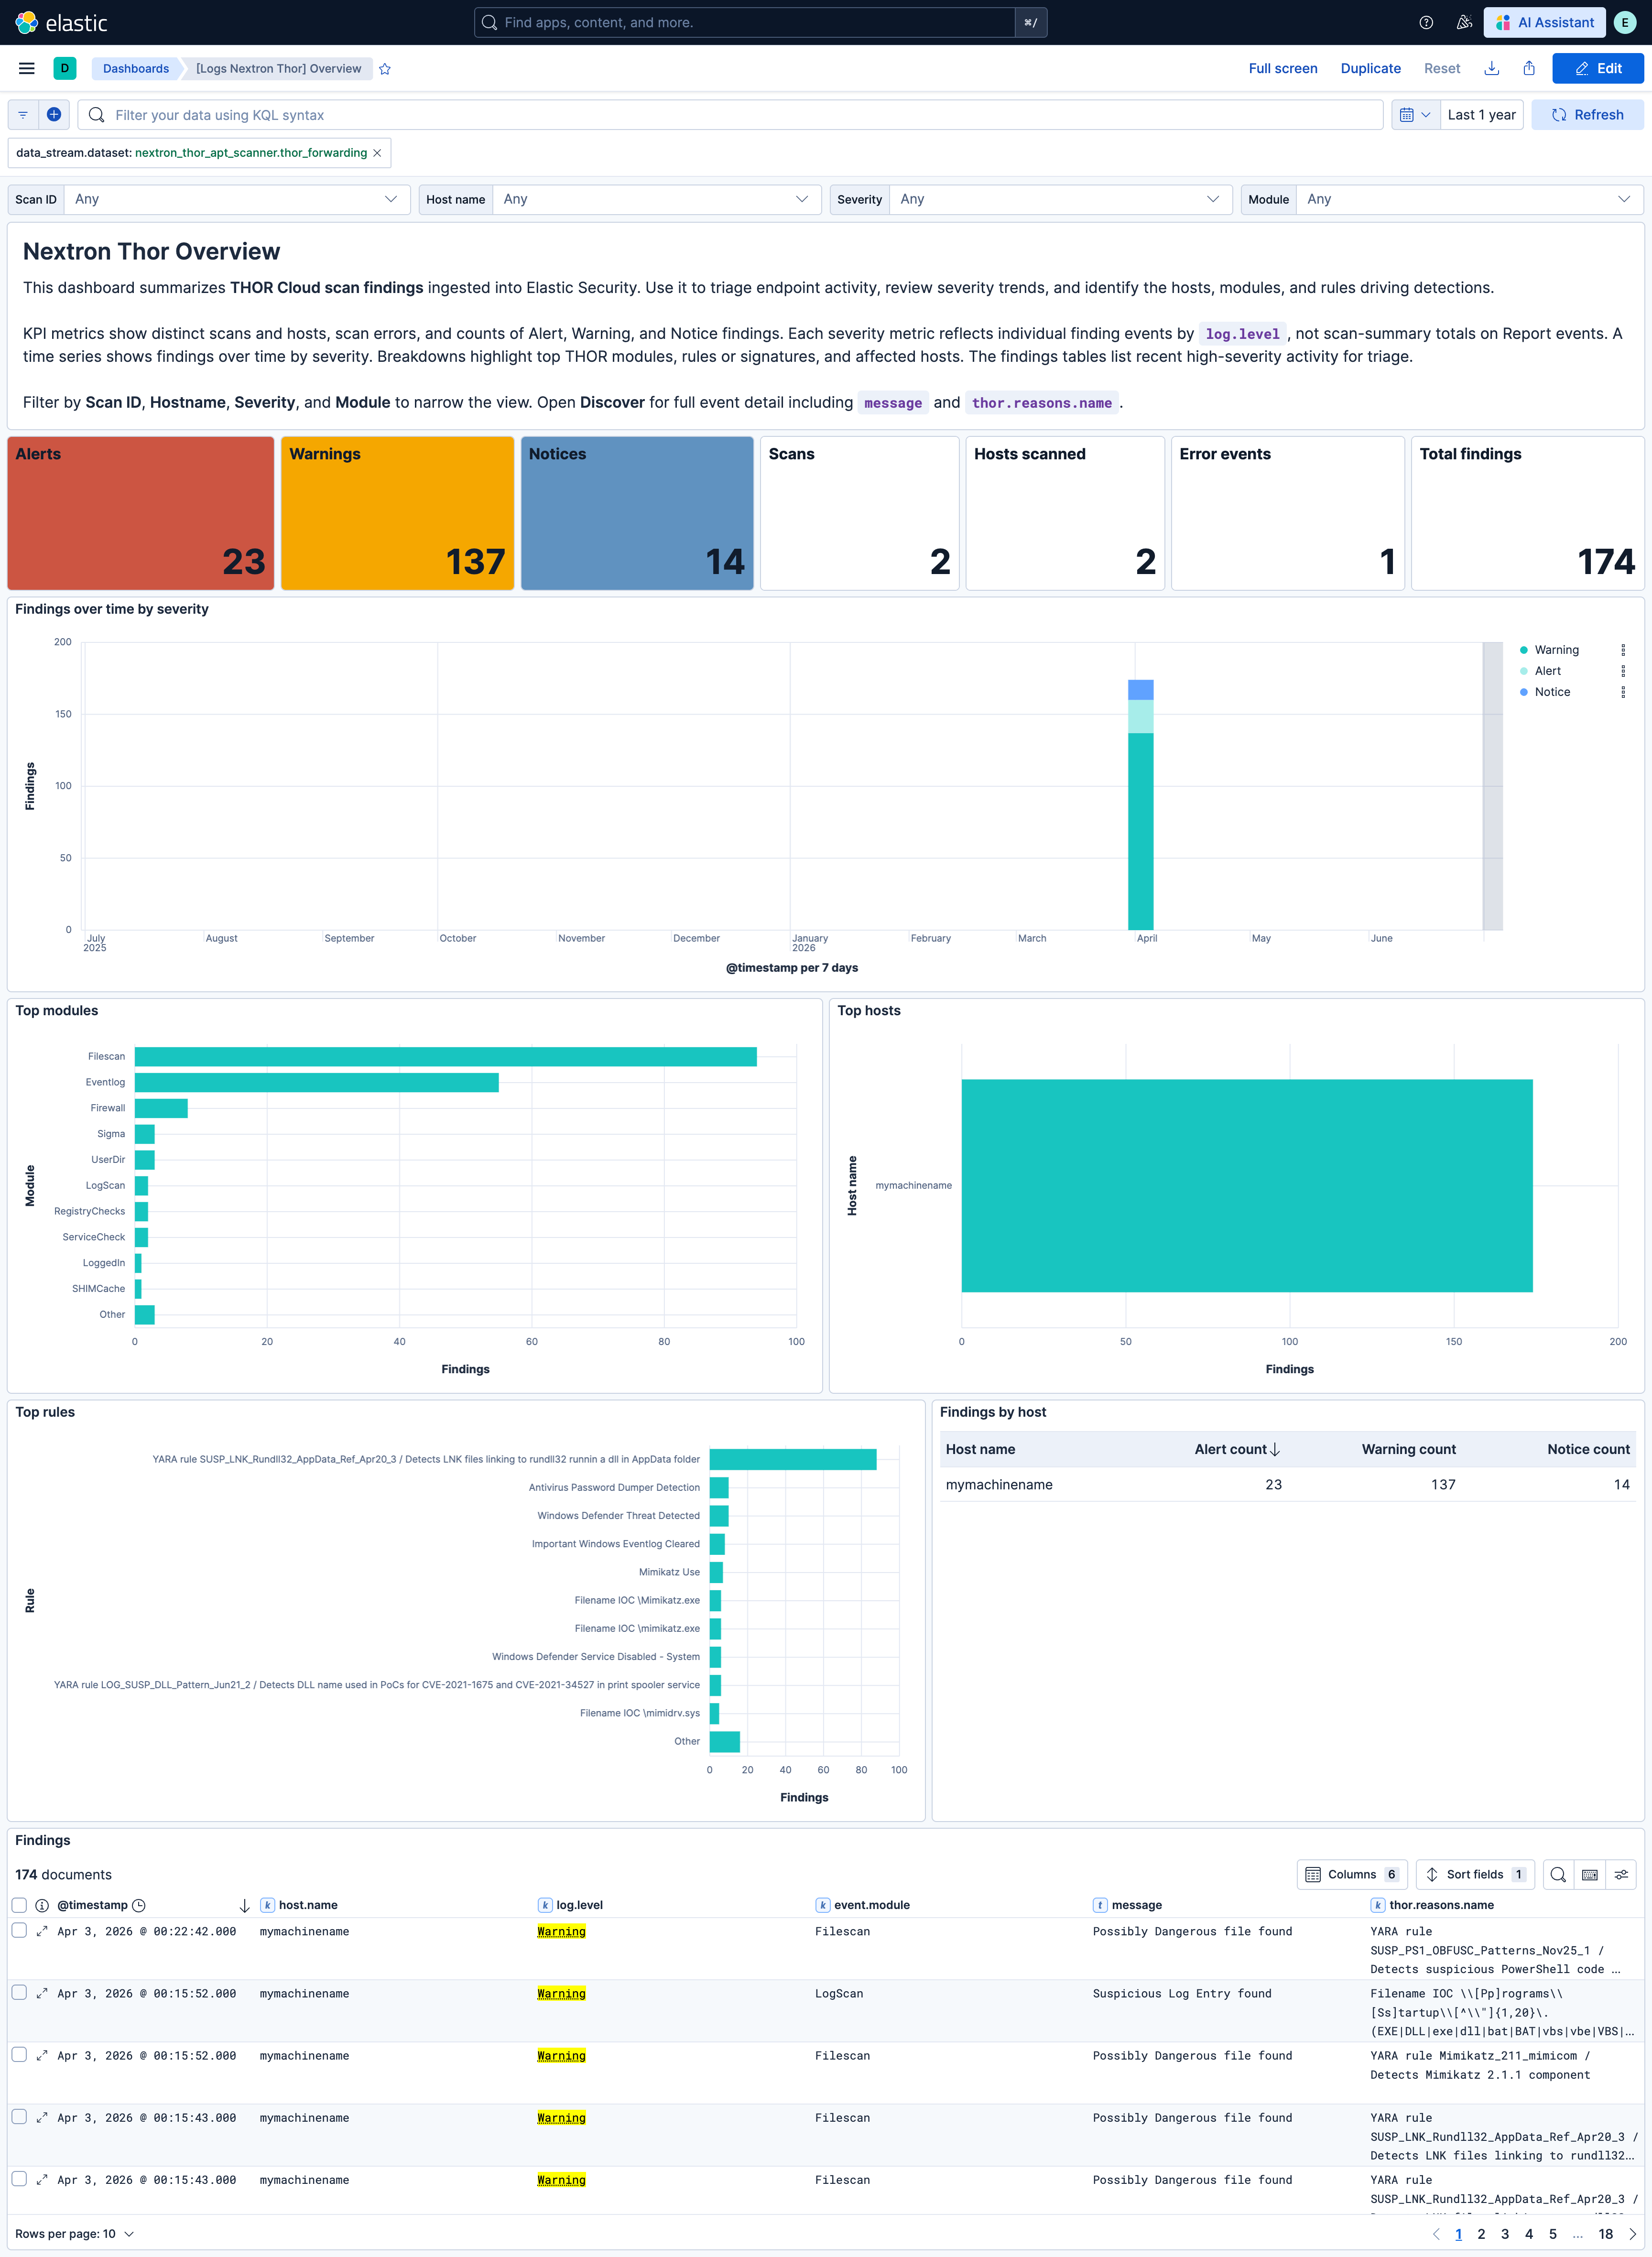Open Notice legend options menu

tap(1622, 692)
